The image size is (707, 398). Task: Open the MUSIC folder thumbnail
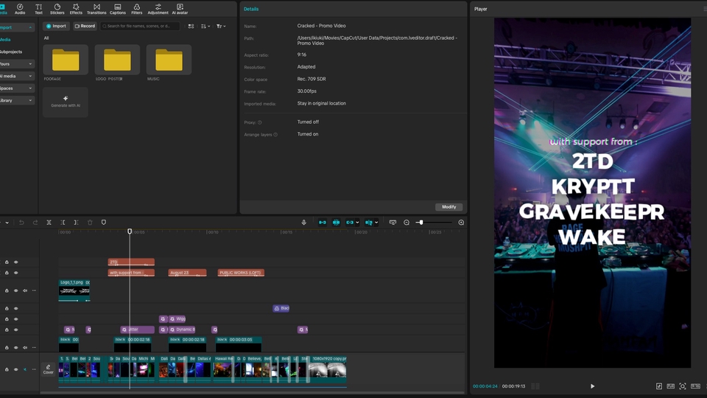coord(169,60)
